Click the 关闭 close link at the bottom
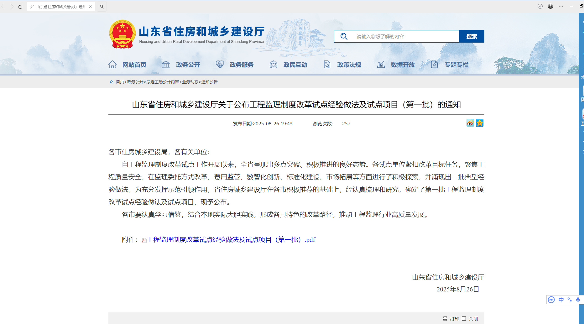This screenshot has width=584, height=324. point(473,318)
